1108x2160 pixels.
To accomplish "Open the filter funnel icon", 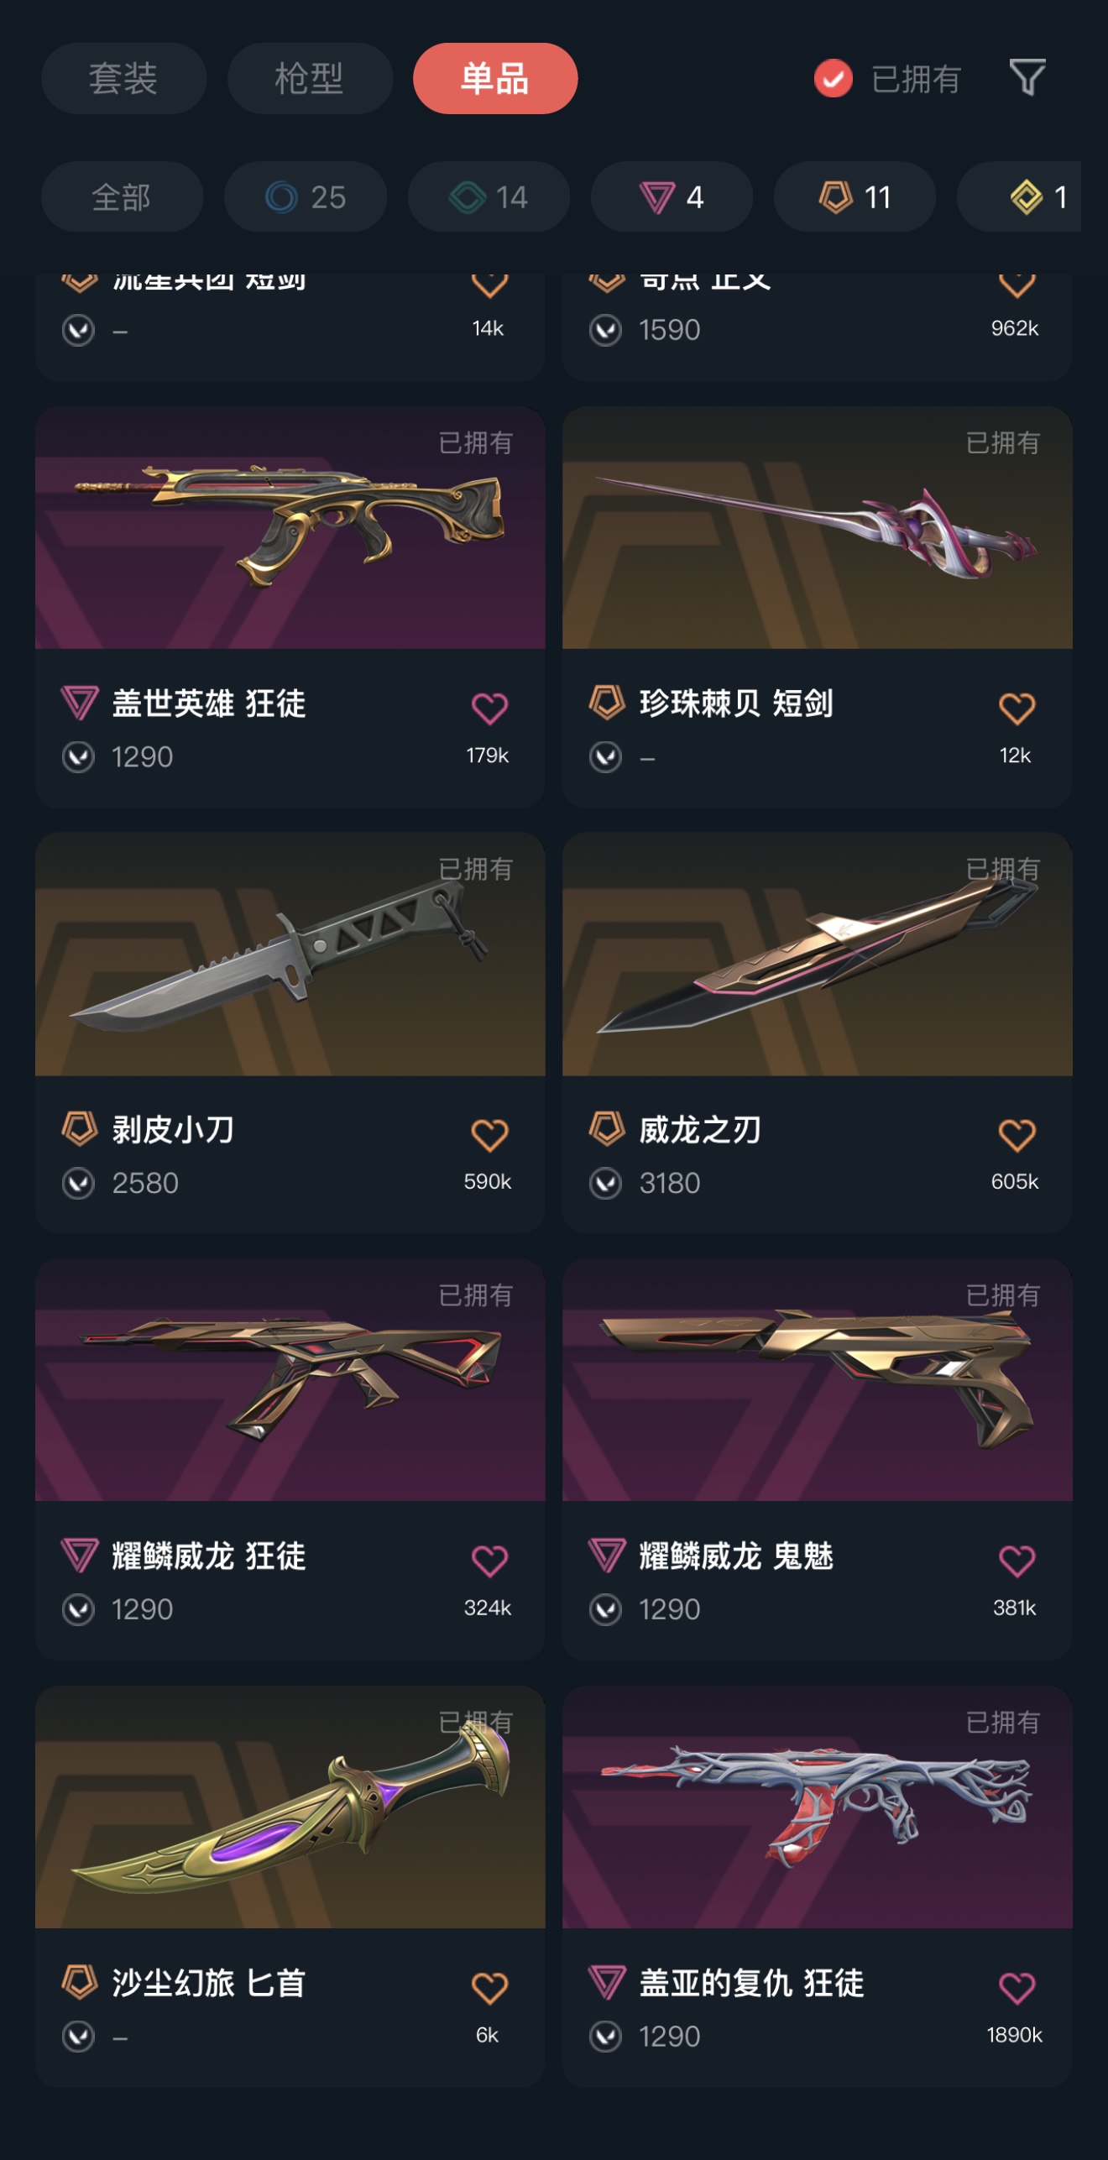I will (1027, 78).
